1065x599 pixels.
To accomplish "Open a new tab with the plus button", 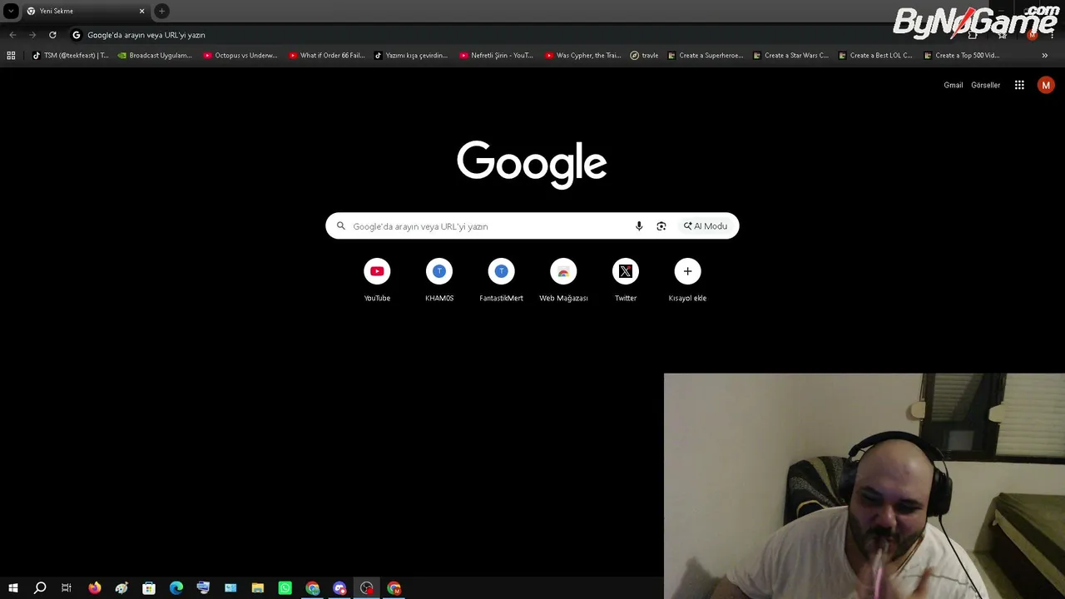I will [162, 11].
